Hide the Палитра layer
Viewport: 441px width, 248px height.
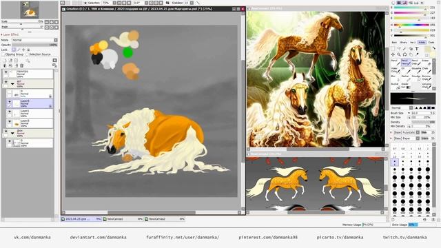coord(6,72)
